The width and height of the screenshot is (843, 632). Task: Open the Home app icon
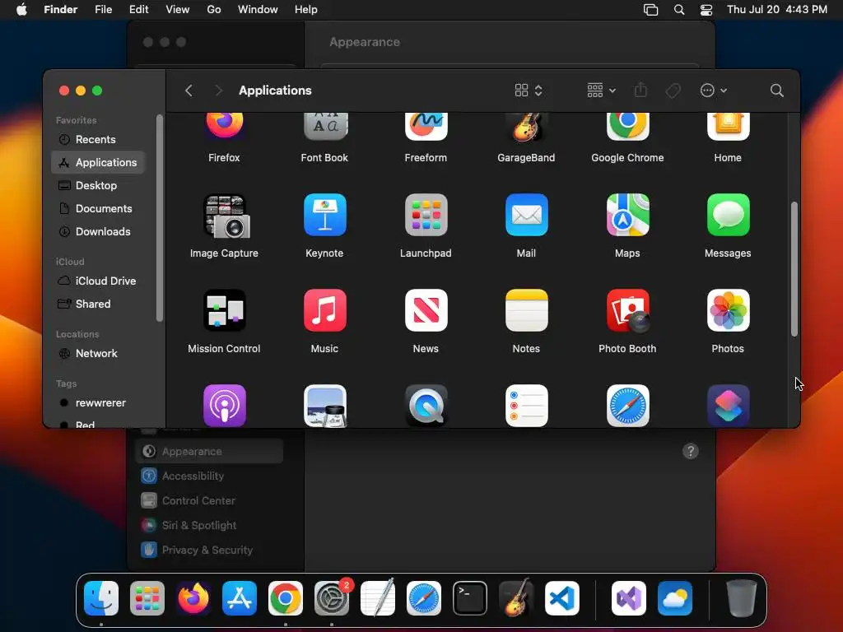click(728, 128)
